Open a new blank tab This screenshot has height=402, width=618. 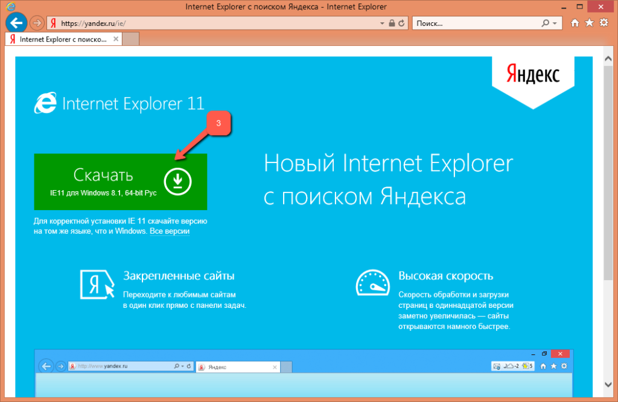(x=130, y=39)
